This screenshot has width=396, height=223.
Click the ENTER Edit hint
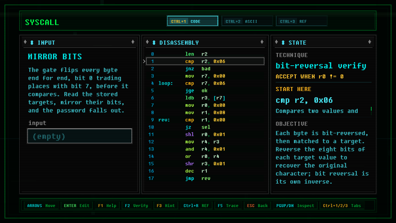coord(76,206)
